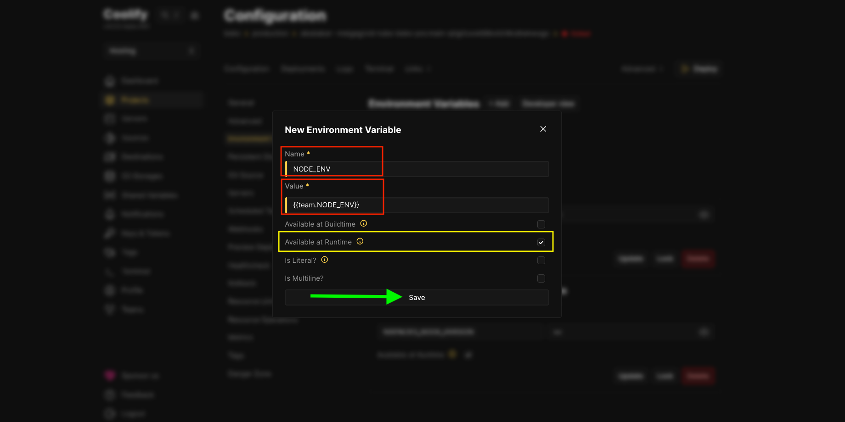Select Projects in the sidebar
The height and width of the screenshot is (422, 845).
pos(136,100)
